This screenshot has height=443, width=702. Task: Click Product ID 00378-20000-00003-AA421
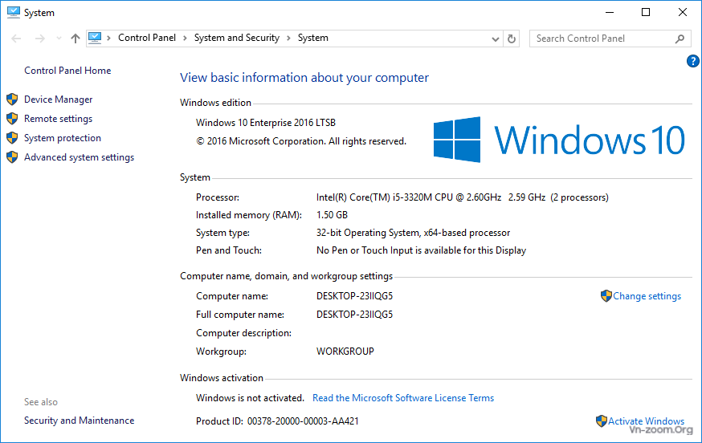click(277, 421)
